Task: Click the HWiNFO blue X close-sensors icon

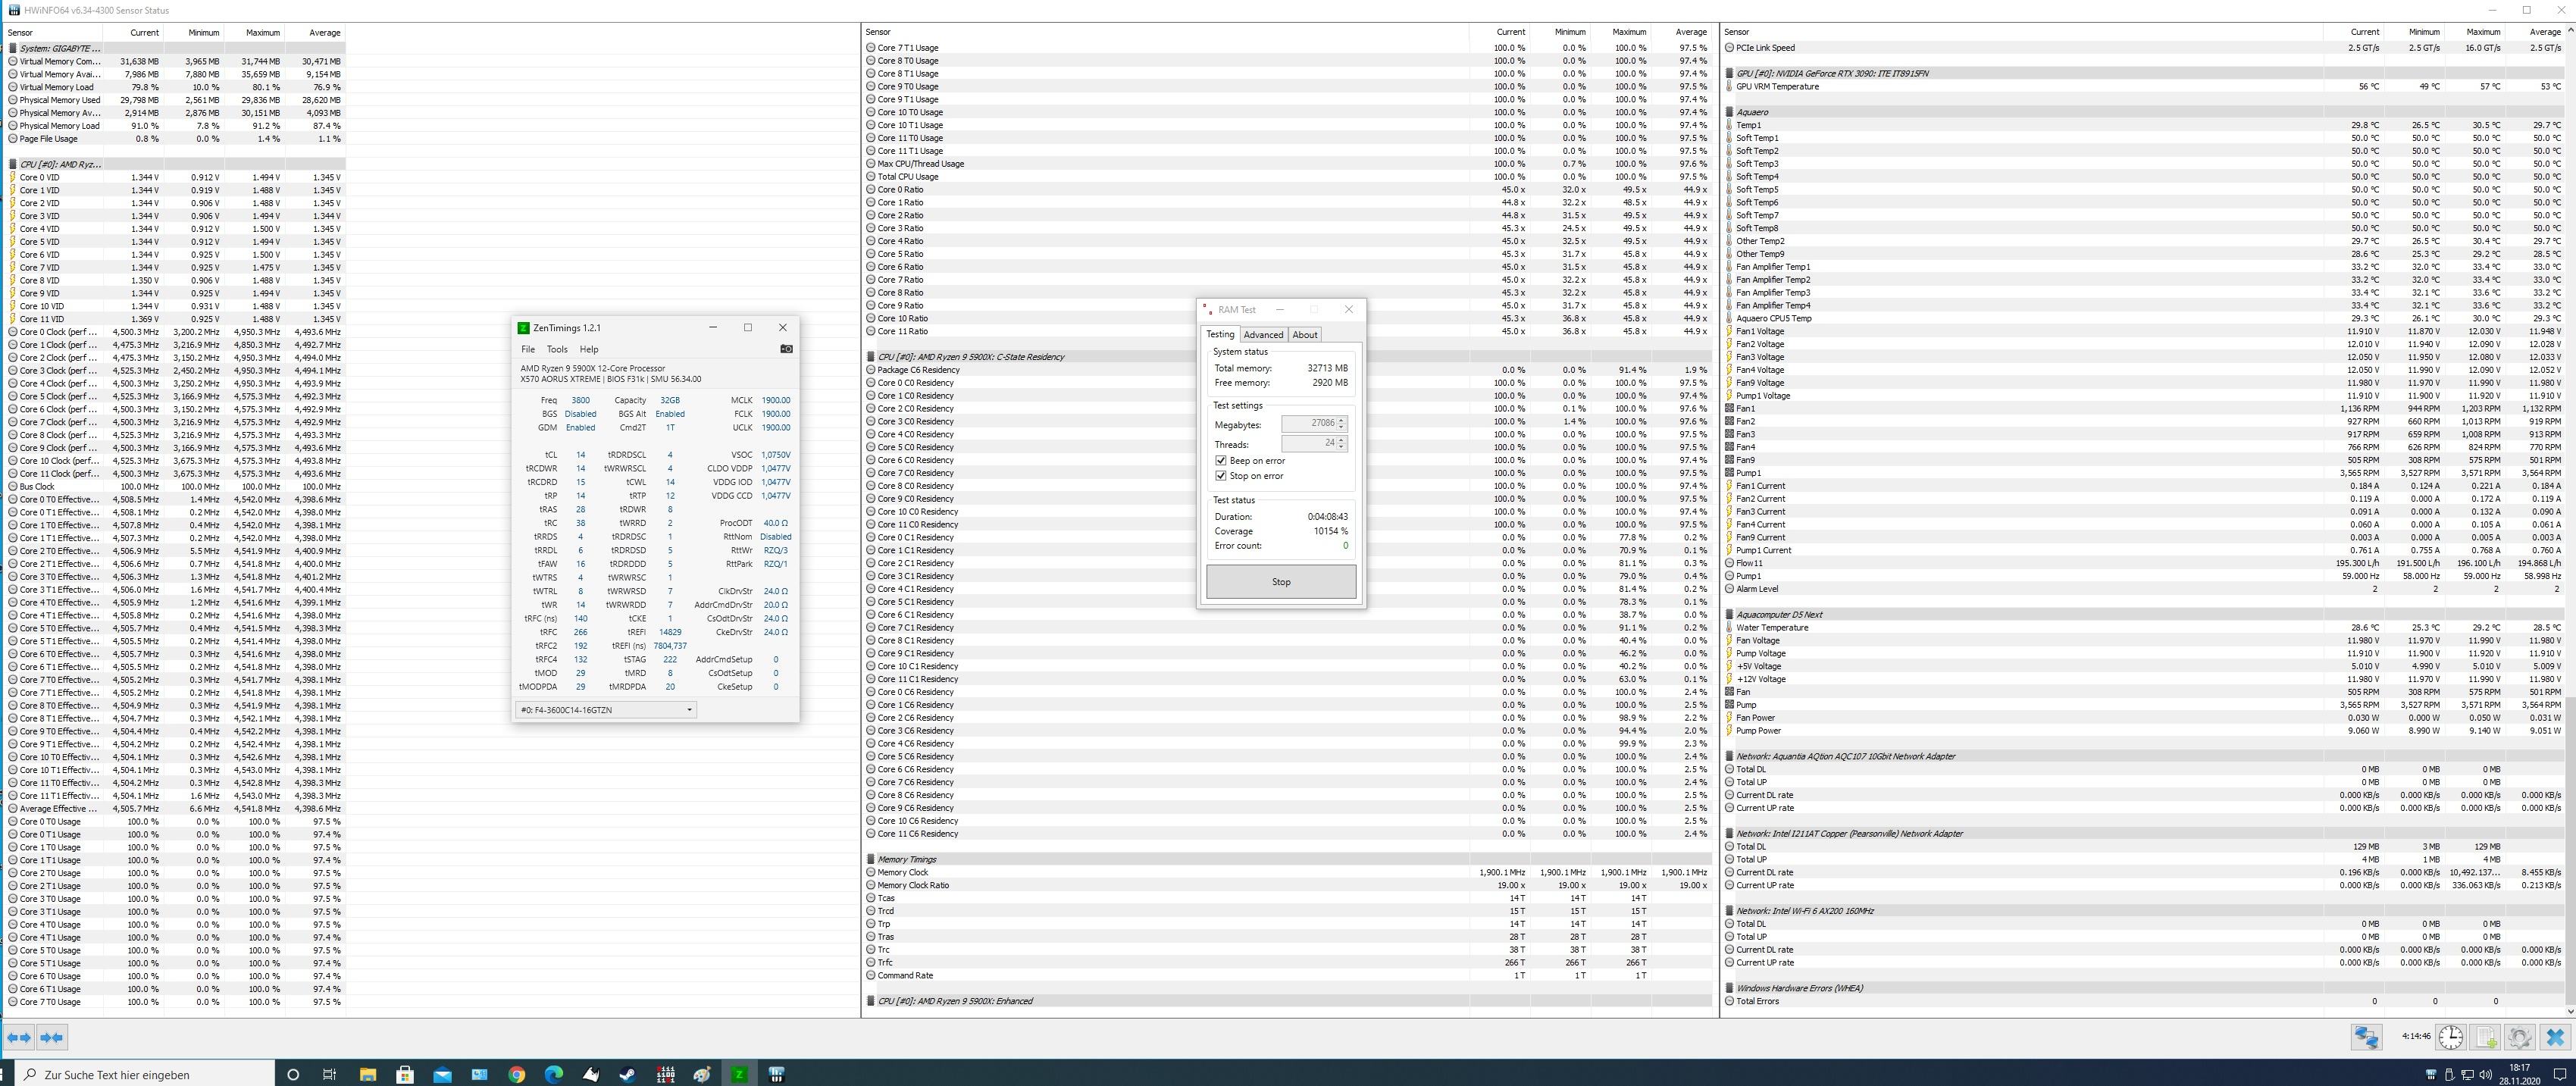Action: (x=2555, y=1037)
